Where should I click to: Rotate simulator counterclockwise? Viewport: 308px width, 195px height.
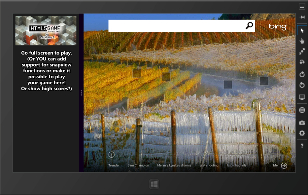tap(302, 85)
